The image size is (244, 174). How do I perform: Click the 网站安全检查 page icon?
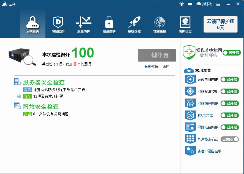18,106
